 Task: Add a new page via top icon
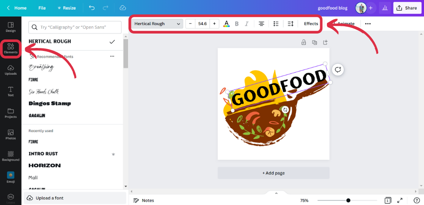click(325, 42)
